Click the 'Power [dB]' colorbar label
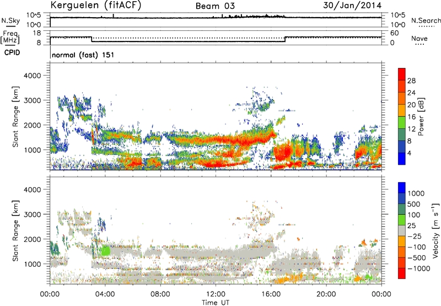This screenshot has height=306, width=441. pyautogui.click(x=421, y=117)
